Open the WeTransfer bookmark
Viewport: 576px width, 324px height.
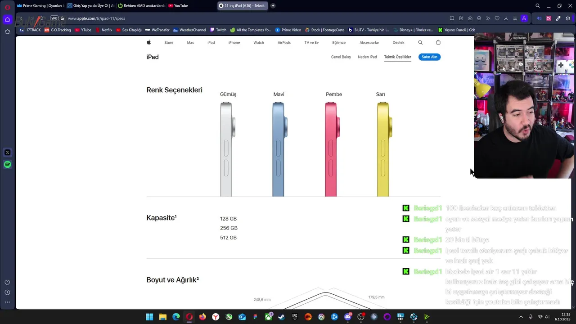(x=157, y=30)
